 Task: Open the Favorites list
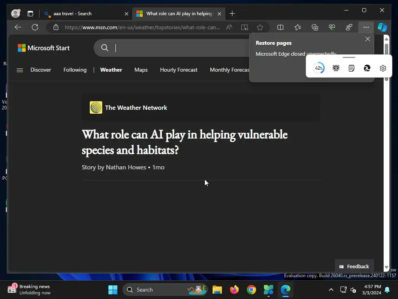coord(297,27)
